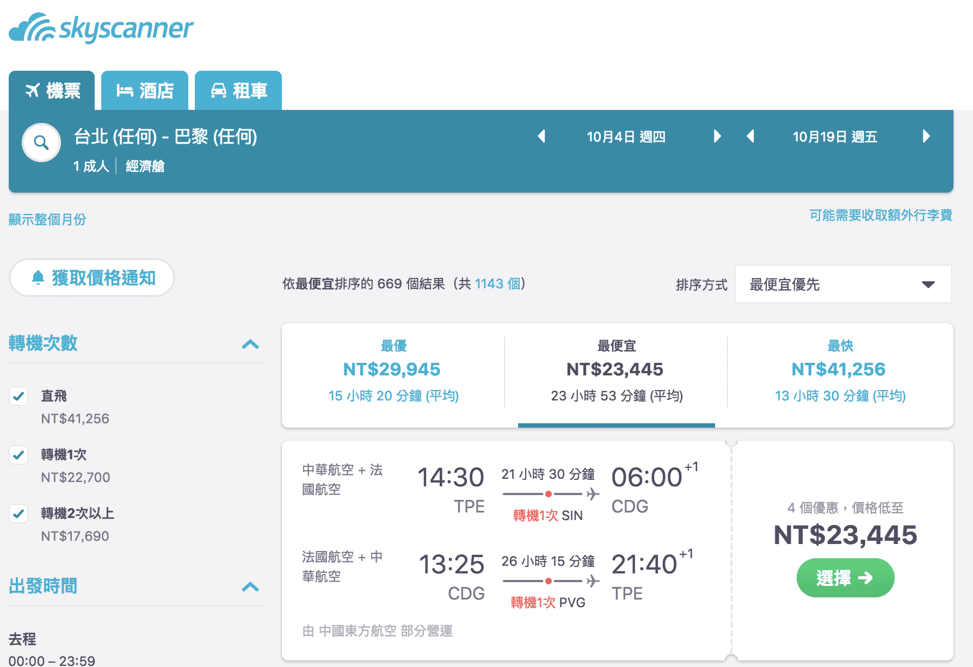Toggle the 直飛 direct flight checkbox
The image size is (973, 667).
click(19, 396)
